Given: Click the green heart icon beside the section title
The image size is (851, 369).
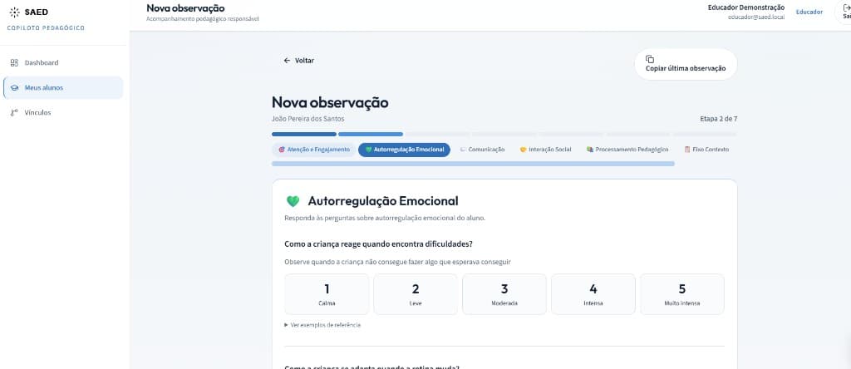Looking at the screenshot, I should [x=293, y=201].
